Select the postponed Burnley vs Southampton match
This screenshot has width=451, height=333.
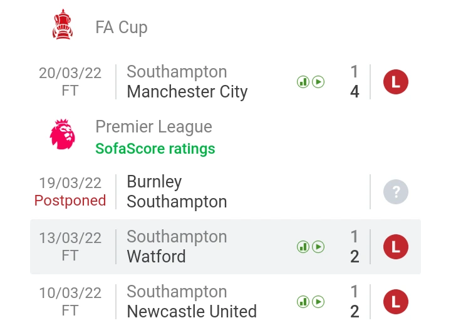[x=225, y=192]
